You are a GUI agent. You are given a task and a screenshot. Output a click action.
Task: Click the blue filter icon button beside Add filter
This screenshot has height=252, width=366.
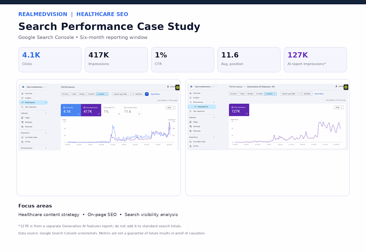(x=147, y=94)
